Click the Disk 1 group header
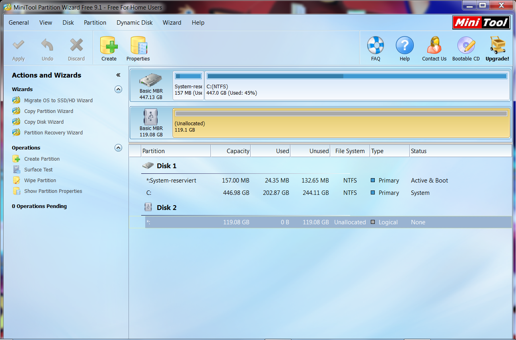 [x=167, y=166]
